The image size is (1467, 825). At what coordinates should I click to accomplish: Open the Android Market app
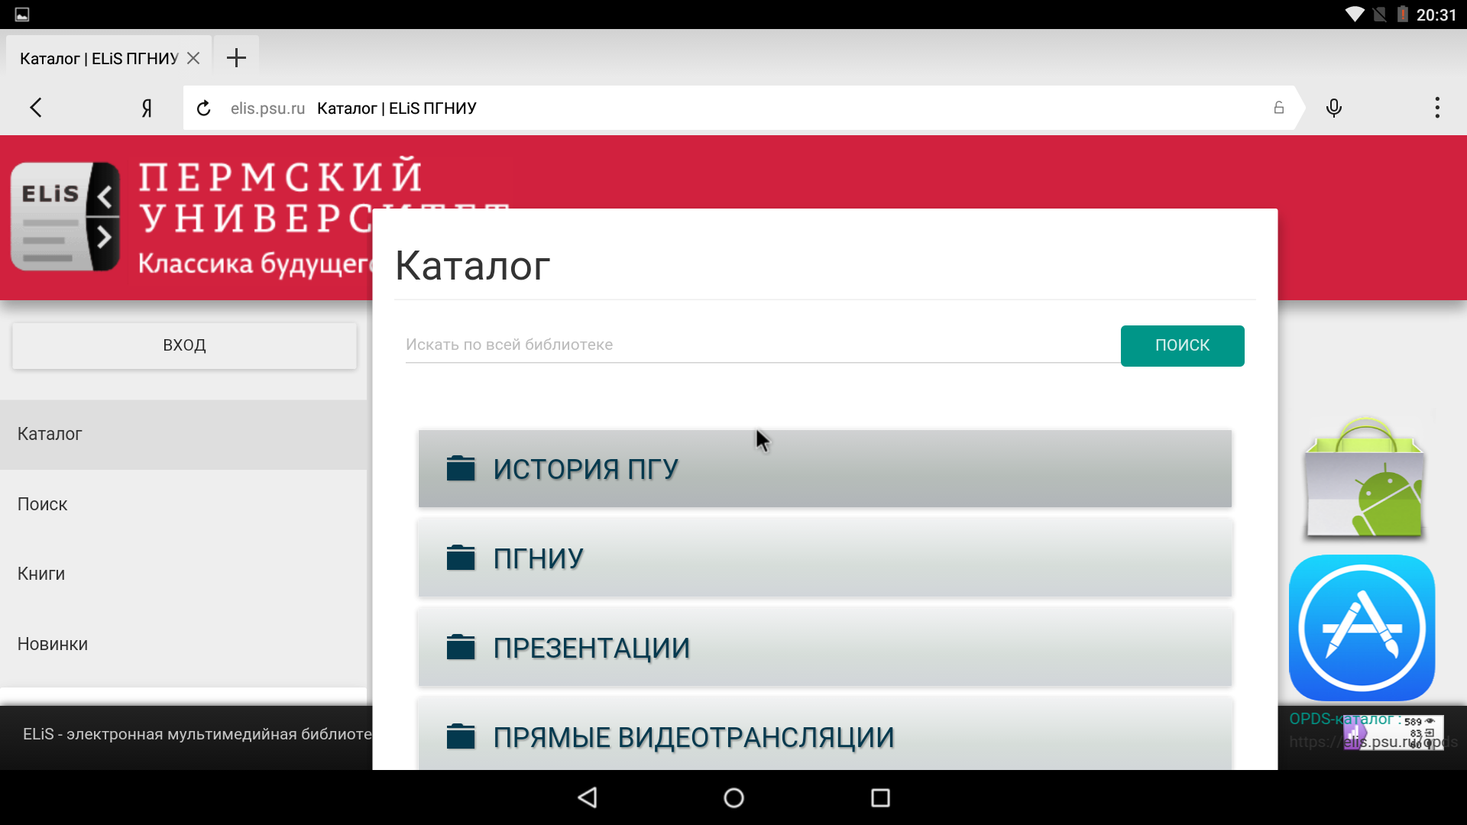click(1365, 477)
